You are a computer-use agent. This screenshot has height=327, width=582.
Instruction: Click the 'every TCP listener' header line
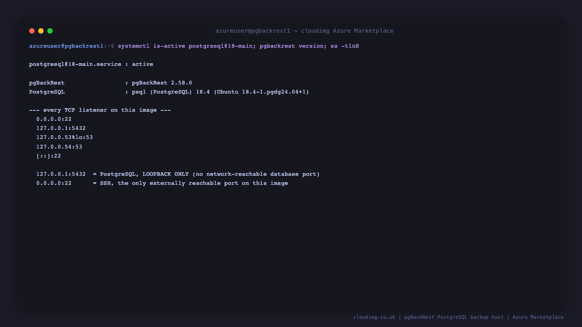coord(100,110)
